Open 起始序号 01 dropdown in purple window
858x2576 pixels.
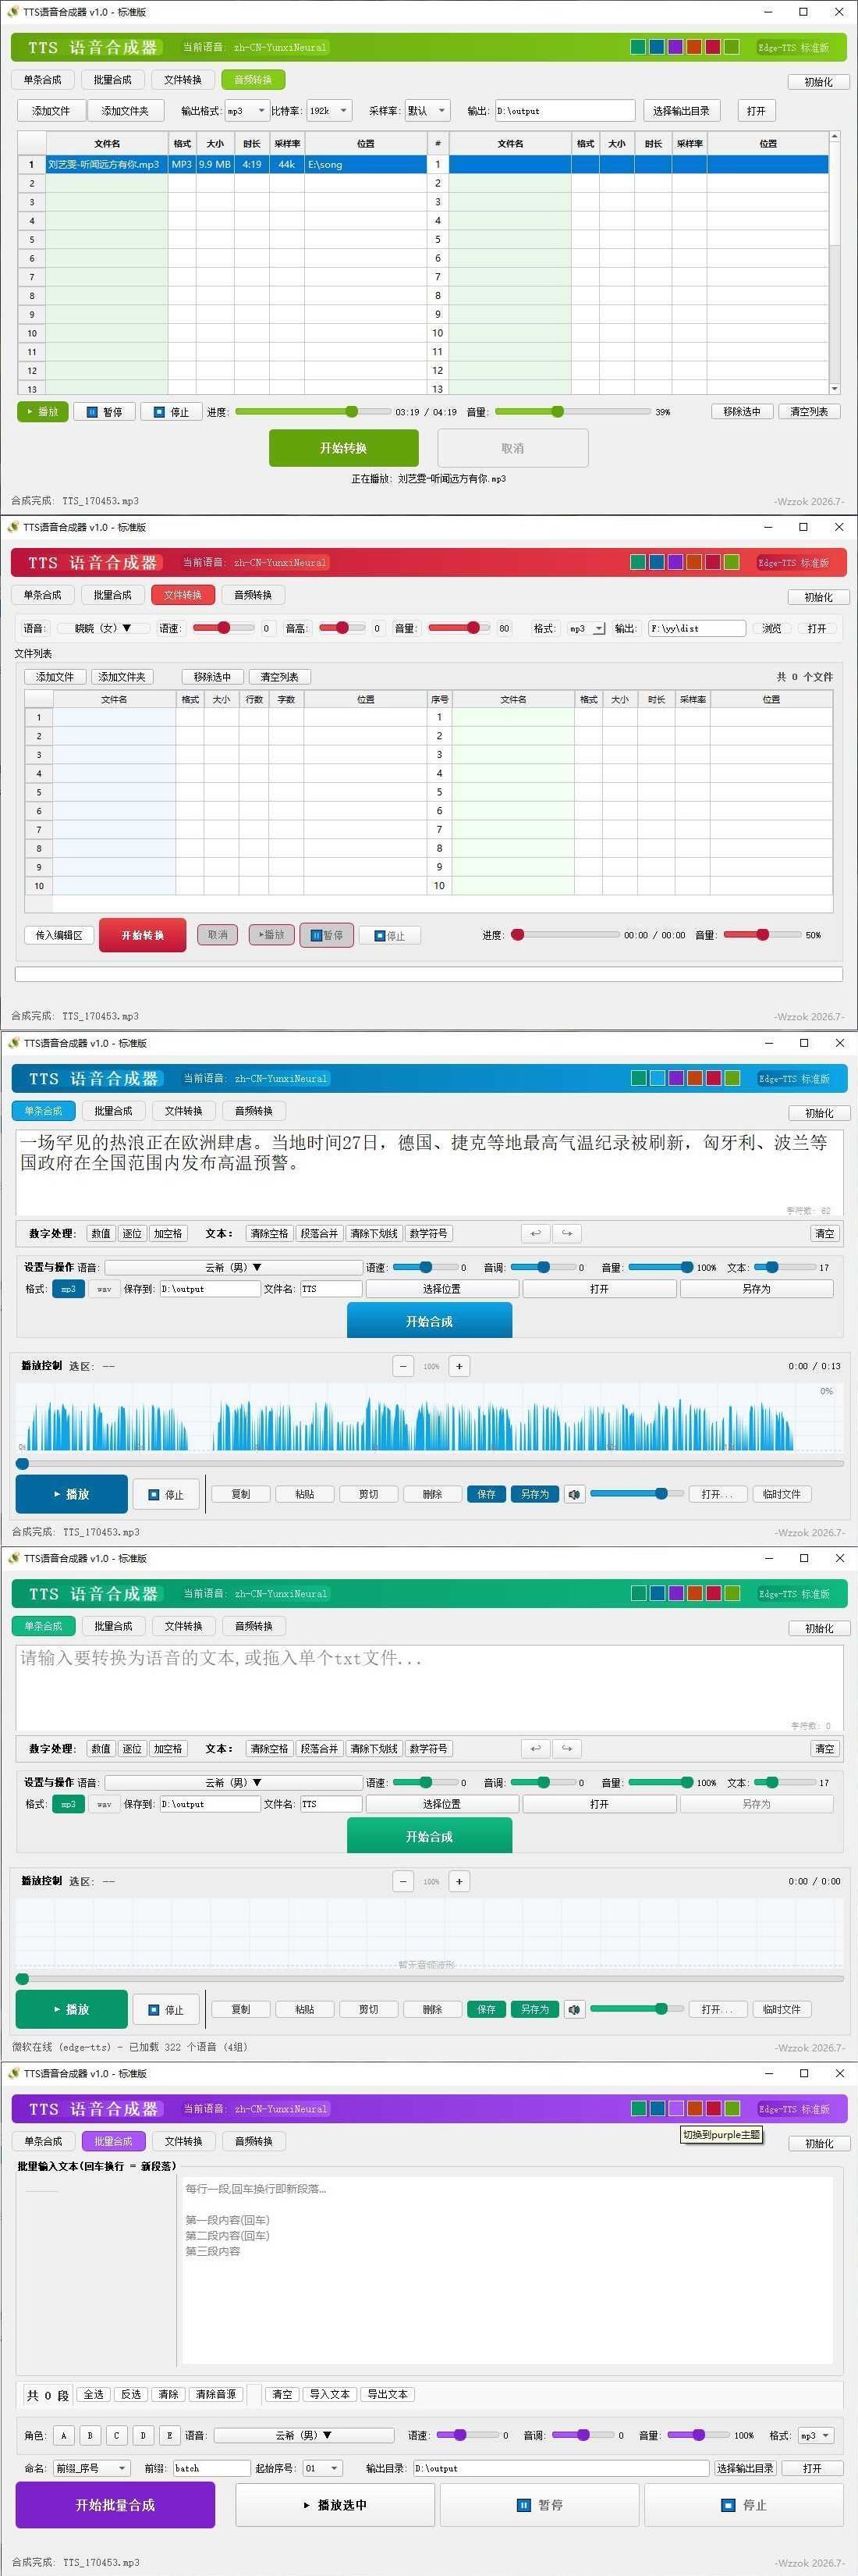click(x=321, y=2468)
